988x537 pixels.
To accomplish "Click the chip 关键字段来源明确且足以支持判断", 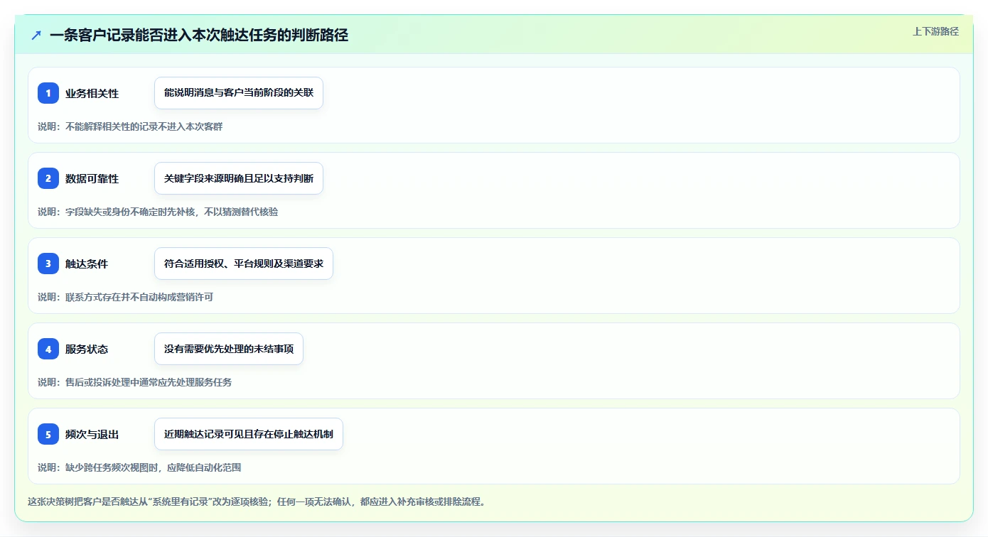I will tap(239, 178).
